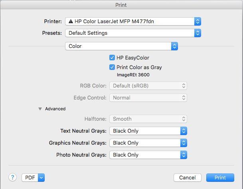Click Photo Neutral Grays popup arrows

click(x=184, y=155)
